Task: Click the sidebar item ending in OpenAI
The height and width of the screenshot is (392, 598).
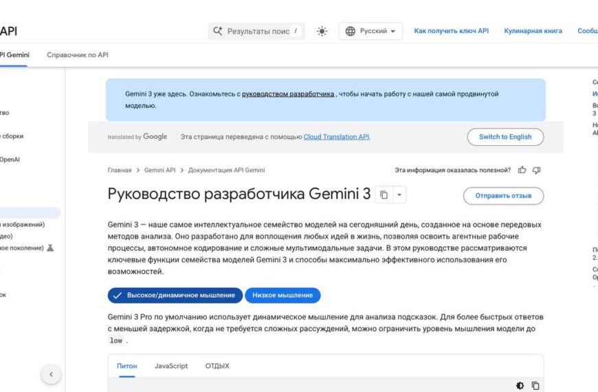Action: (10, 160)
